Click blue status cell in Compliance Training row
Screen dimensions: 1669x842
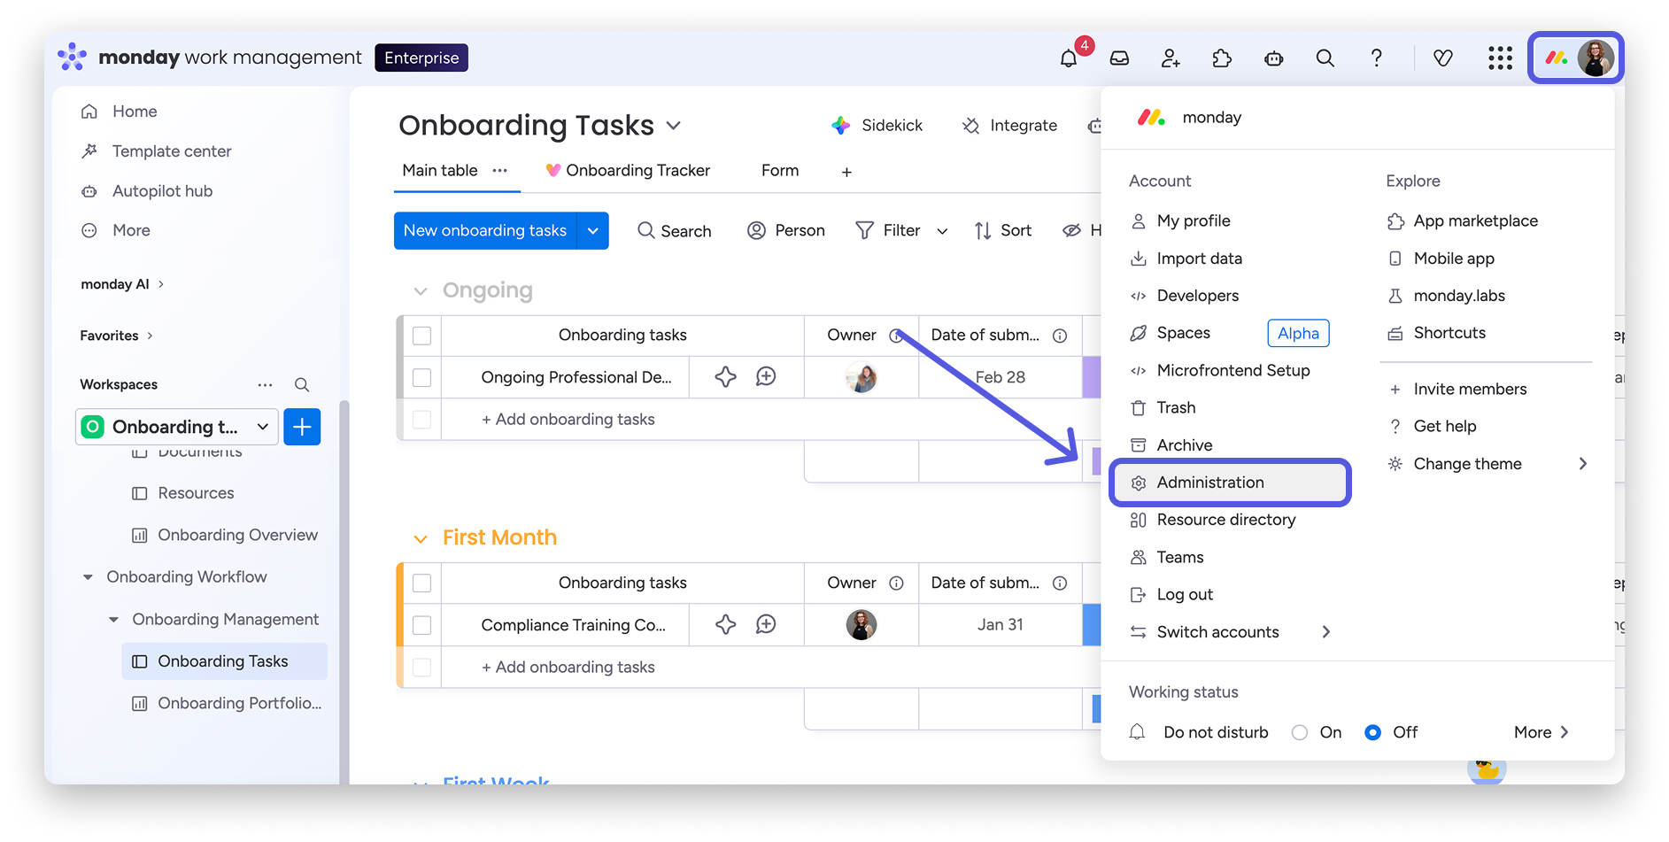click(1092, 625)
